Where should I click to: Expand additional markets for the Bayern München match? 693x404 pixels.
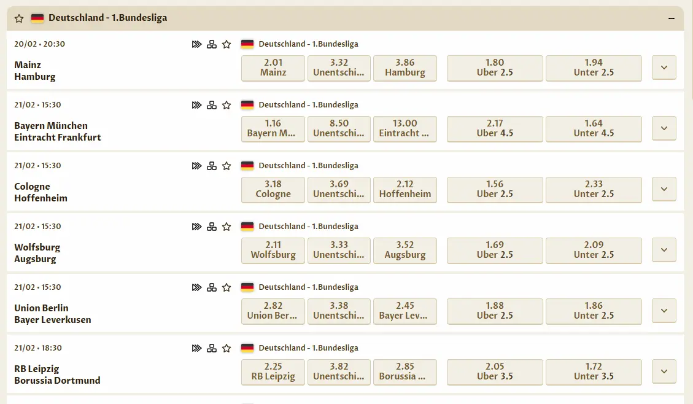tap(664, 128)
